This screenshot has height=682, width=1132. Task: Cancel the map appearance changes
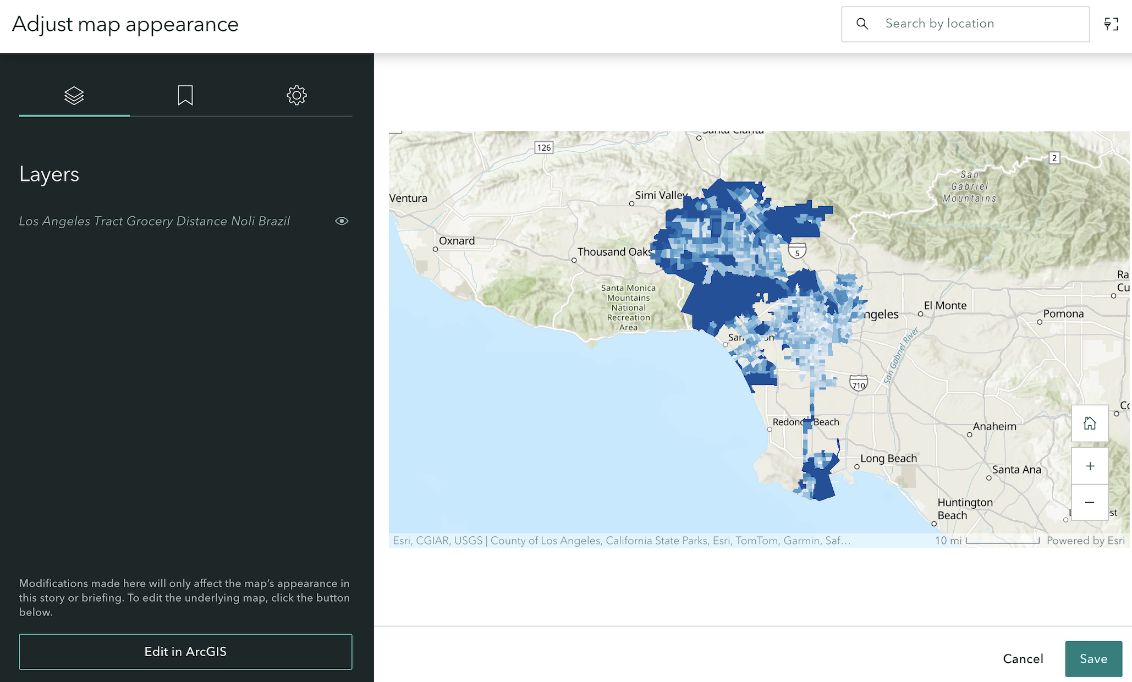[1023, 659]
